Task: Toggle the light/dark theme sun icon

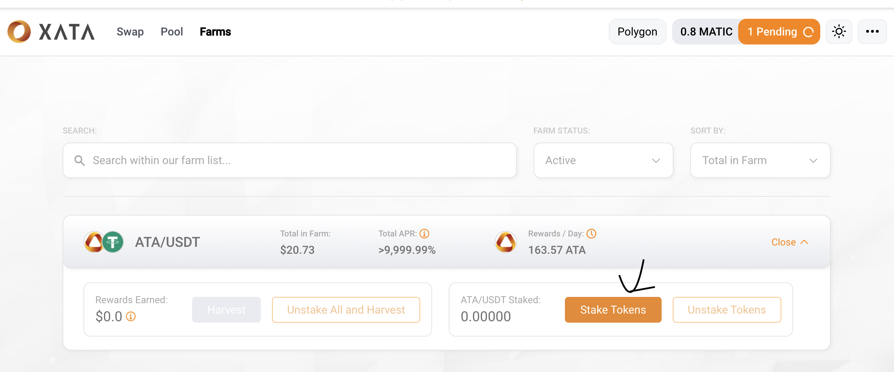Action: 839,32
